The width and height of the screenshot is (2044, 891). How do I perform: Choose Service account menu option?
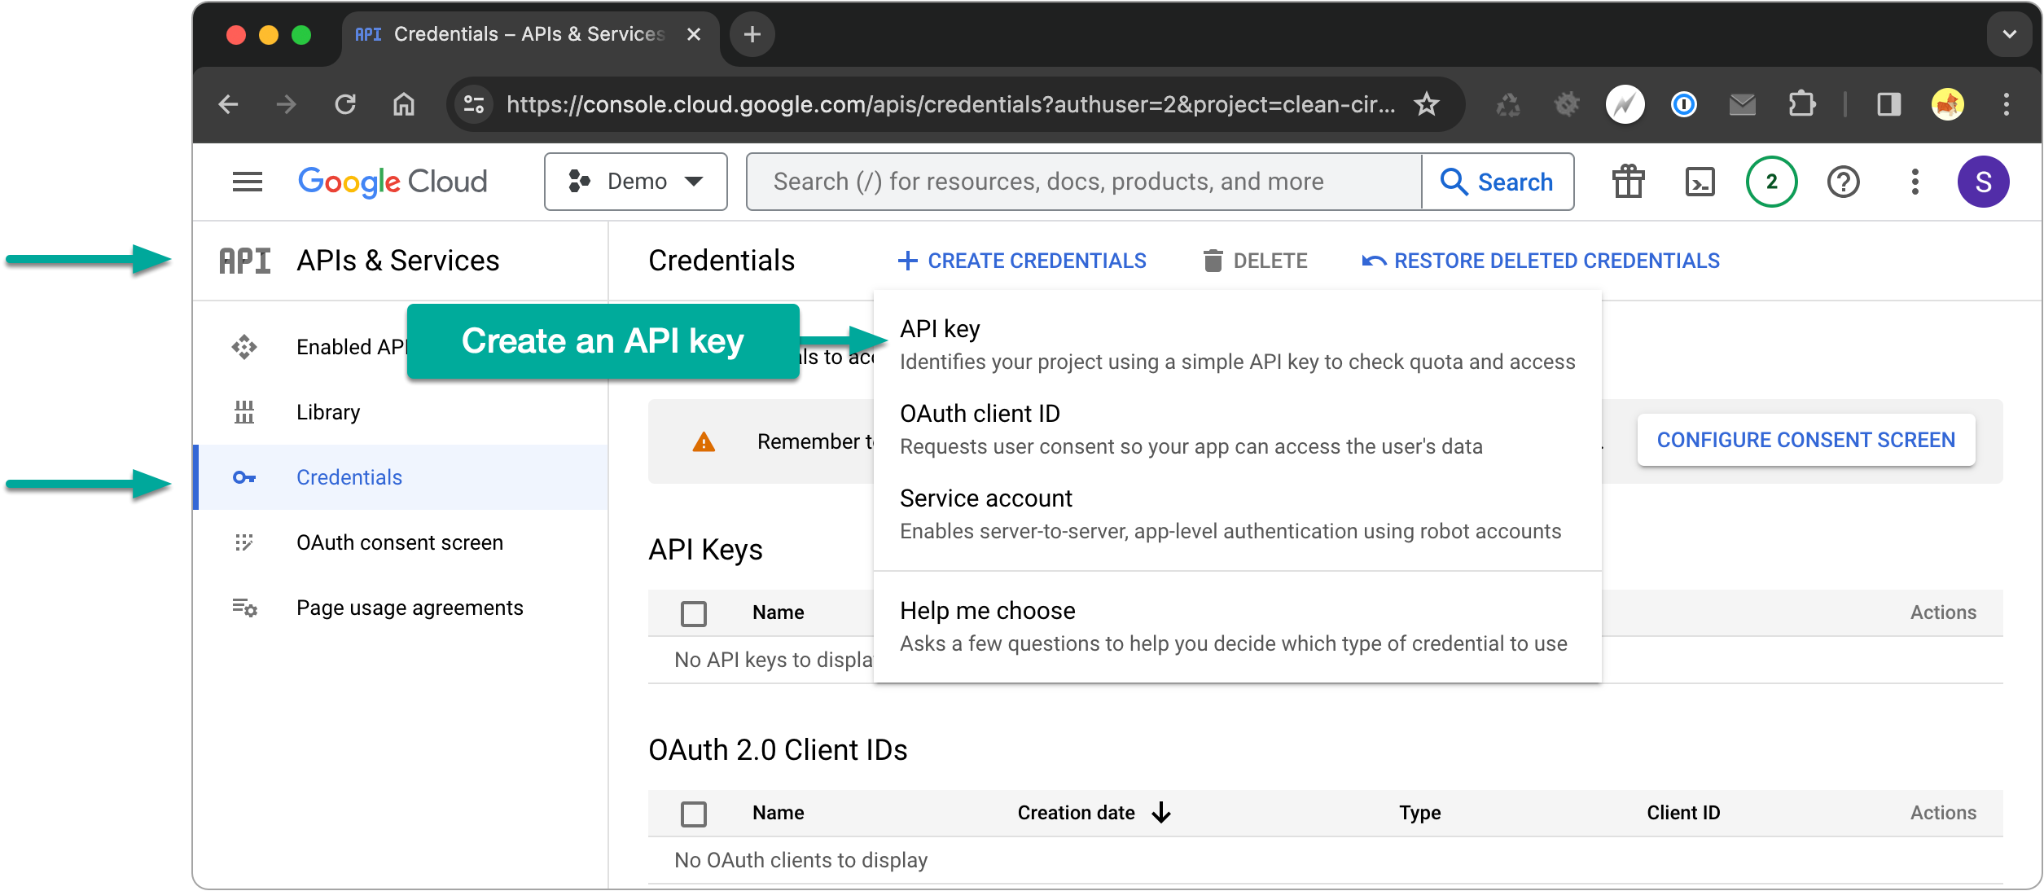1237,514
